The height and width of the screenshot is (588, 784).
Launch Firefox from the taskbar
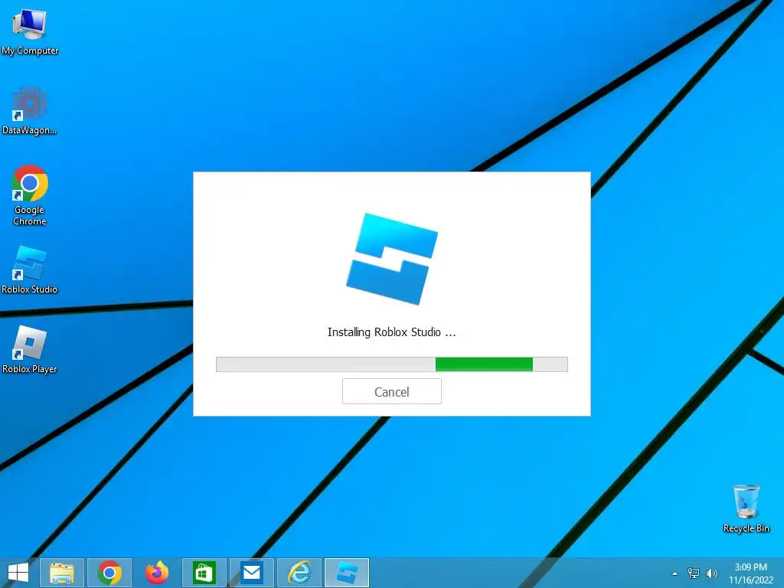point(157,573)
